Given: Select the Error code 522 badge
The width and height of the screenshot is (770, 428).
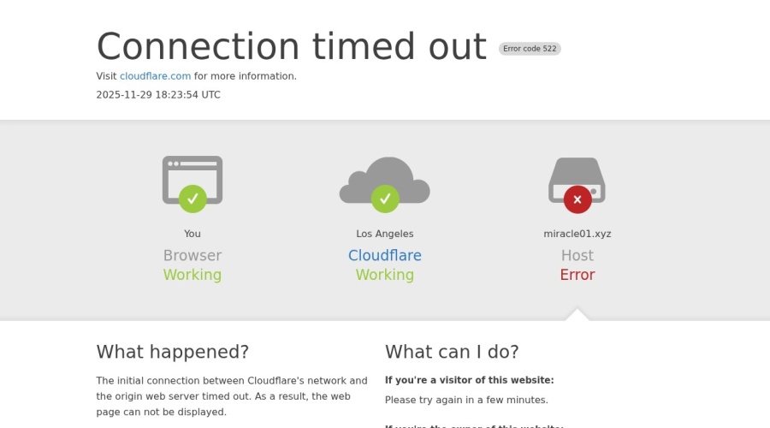Looking at the screenshot, I should click(x=530, y=49).
